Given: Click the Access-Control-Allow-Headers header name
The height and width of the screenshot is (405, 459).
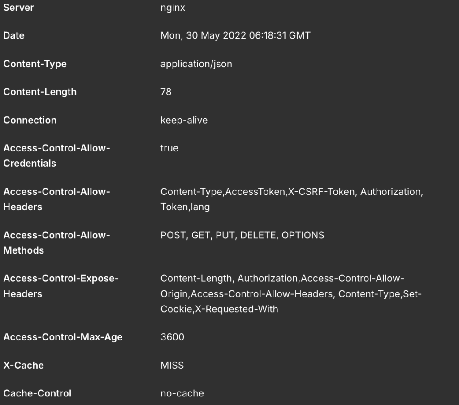Looking at the screenshot, I should click(x=56, y=199).
